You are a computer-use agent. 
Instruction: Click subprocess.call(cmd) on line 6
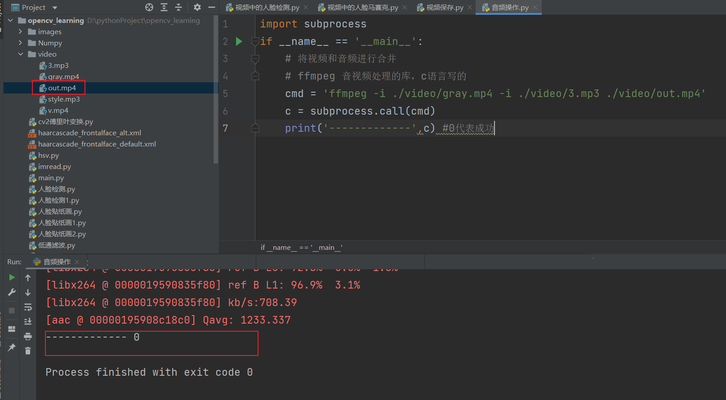click(x=373, y=111)
